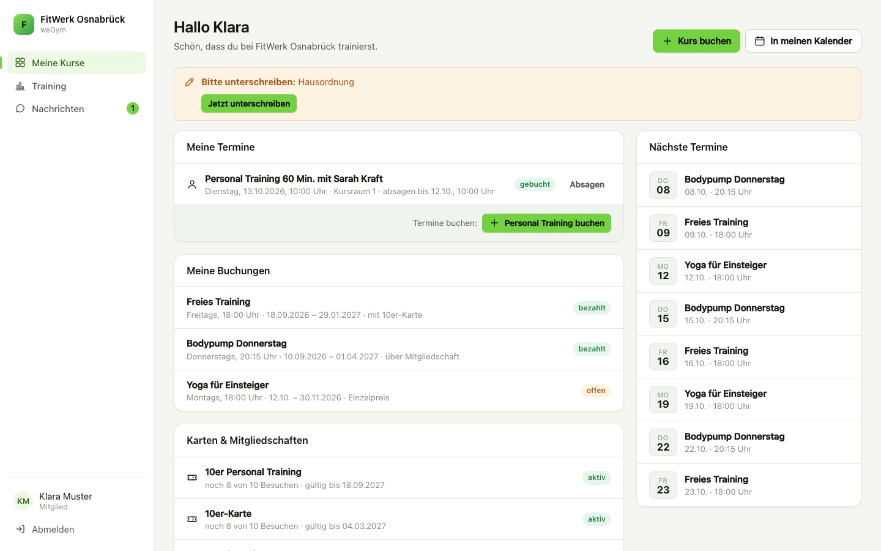Cancel appointment with Absagen

pos(587,184)
